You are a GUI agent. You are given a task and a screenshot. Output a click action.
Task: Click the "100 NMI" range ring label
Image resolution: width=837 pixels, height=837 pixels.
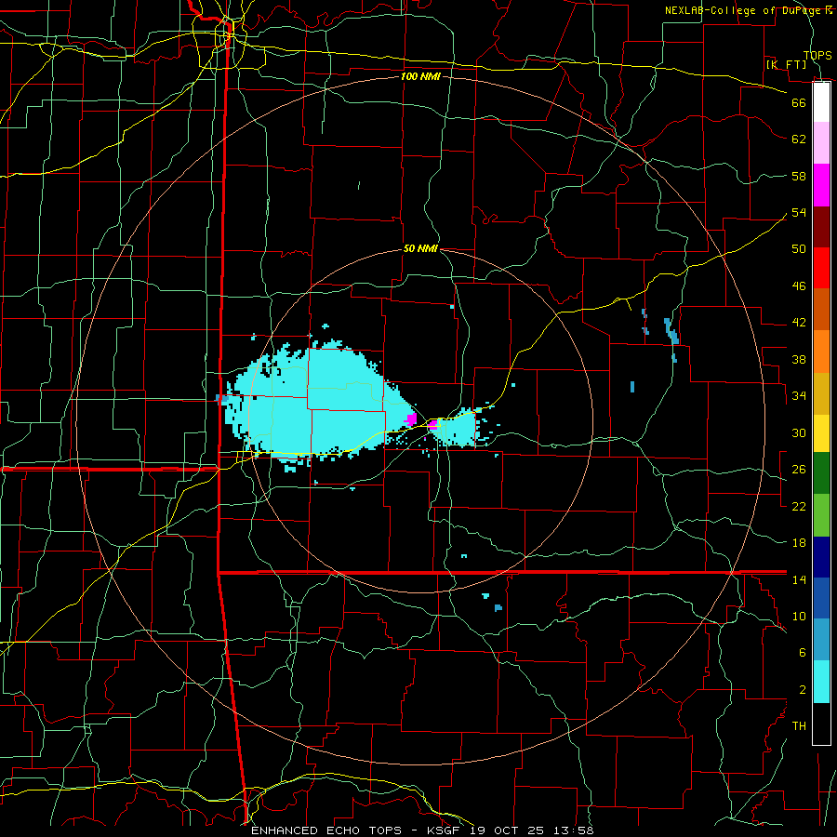(x=420, y=76)
